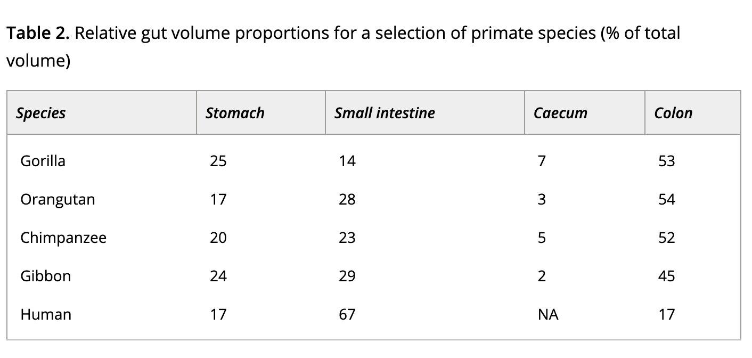Select Gorilla's stomach value 25
The image size is (752, 358).
(x=218, y=161)
